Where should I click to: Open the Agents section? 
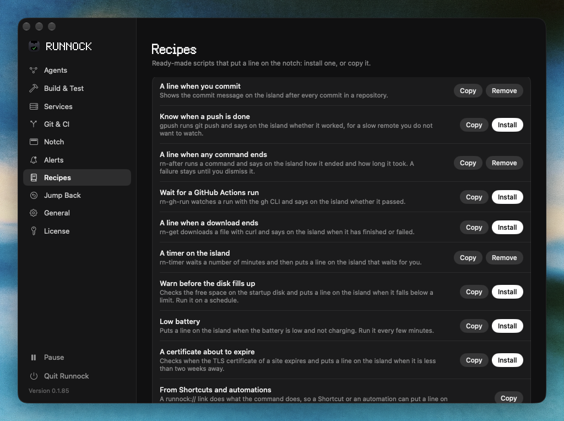coord(77,70)
